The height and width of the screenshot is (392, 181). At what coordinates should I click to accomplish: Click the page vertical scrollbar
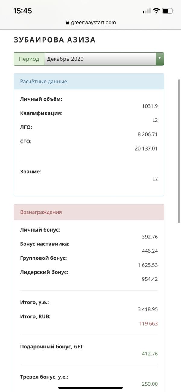(x=179, y=151)
